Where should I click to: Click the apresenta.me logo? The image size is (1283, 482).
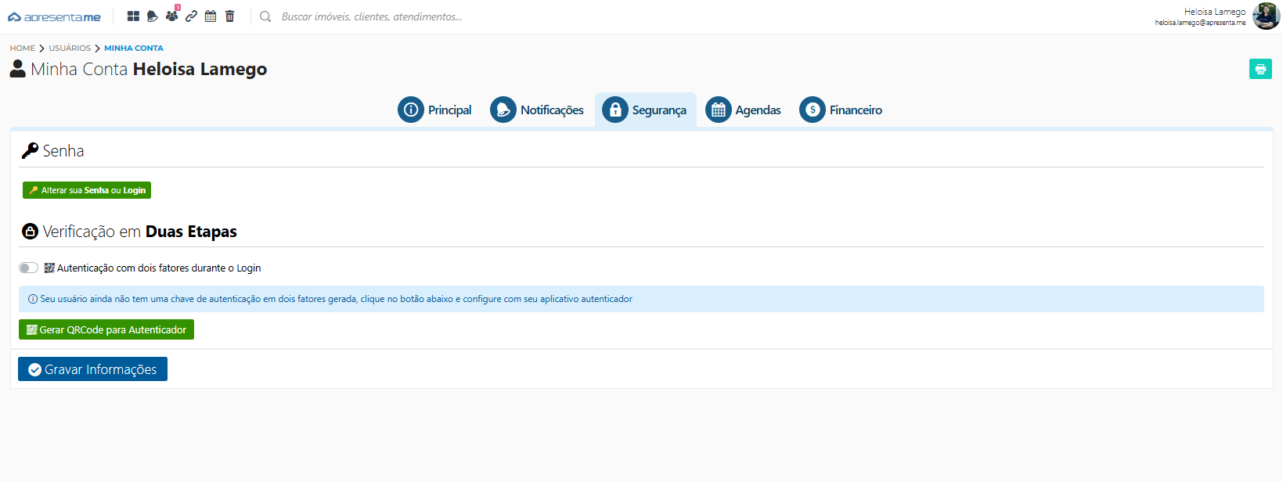click(x=54, y=16)
